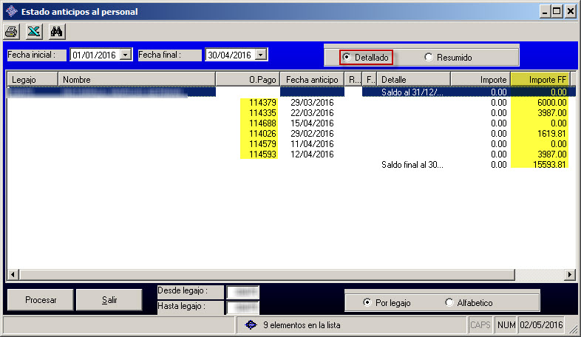Screen dimensions: 581x337
Task: Switch sorting to Alfabetico
Action: coord(449,302)
